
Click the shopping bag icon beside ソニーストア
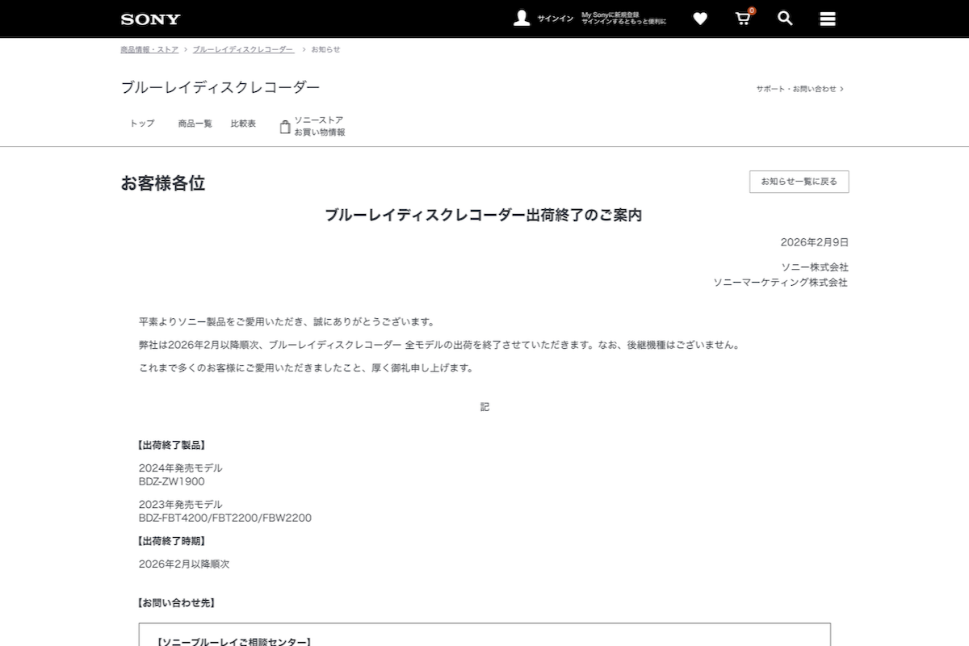(284, 126)
